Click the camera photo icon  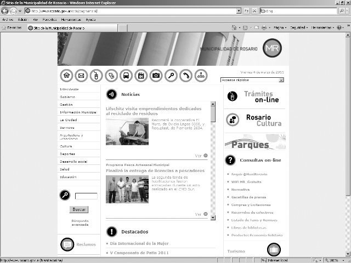pyautogui.click(x=156, y=76)
